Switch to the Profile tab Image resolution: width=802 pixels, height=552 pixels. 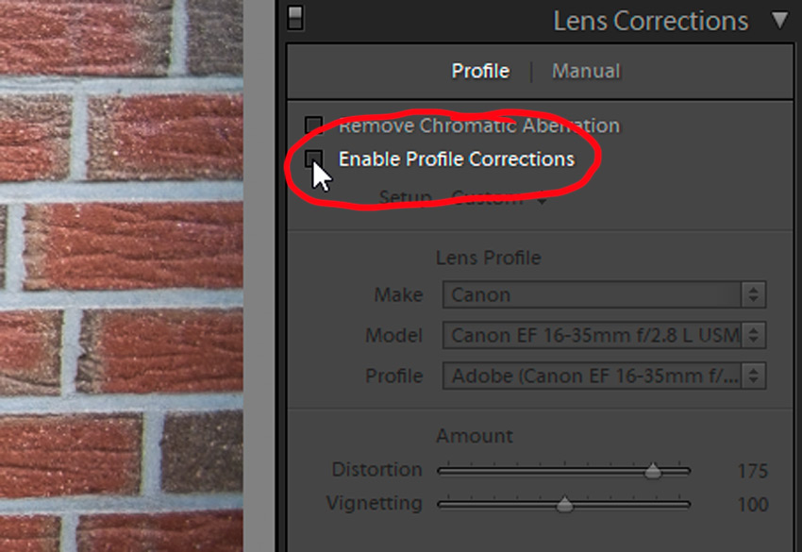click(480, 71)
